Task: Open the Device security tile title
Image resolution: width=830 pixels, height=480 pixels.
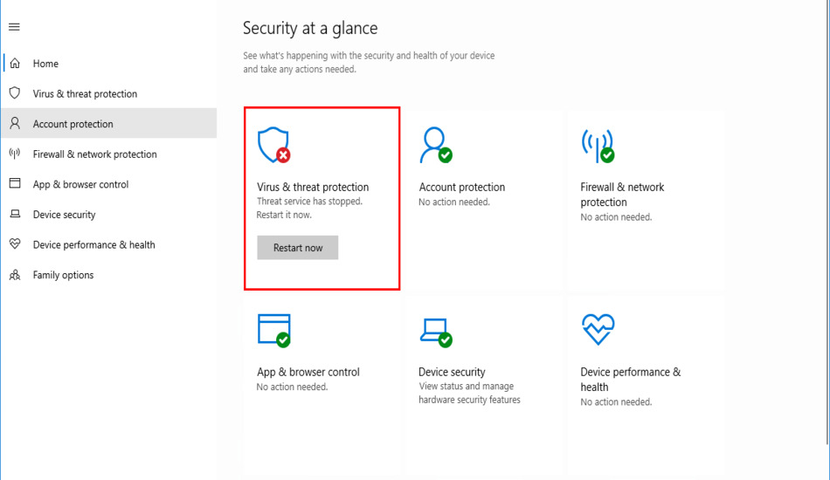Action: pyautogui.click(x=452, y=372)
